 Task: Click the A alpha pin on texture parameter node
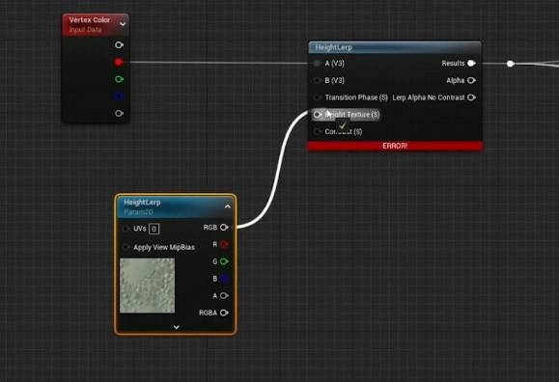224,296
